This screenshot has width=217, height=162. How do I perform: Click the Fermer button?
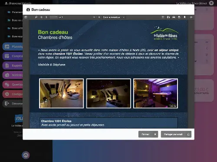pos(148,134)
